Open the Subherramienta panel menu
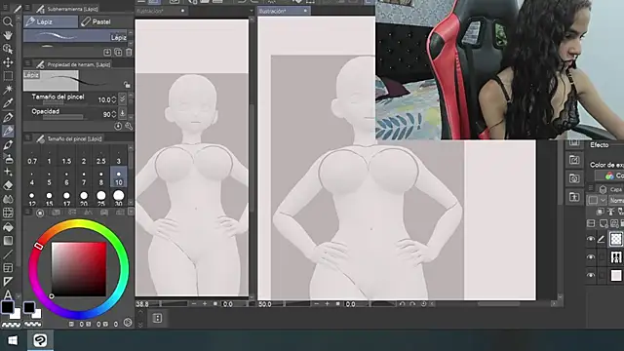 [x=27, y=8]
